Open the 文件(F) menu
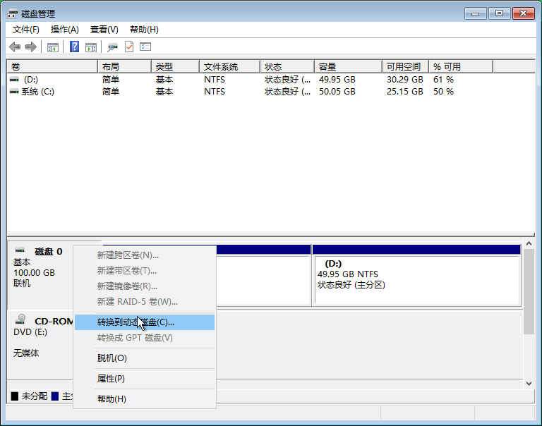542x426 pixels. click(26, 30)
